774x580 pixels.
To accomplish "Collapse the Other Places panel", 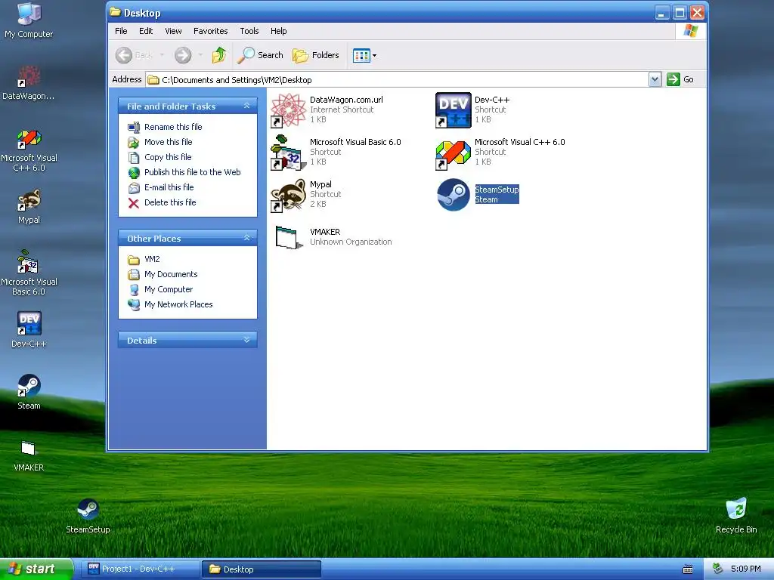I will coord(246,238).
